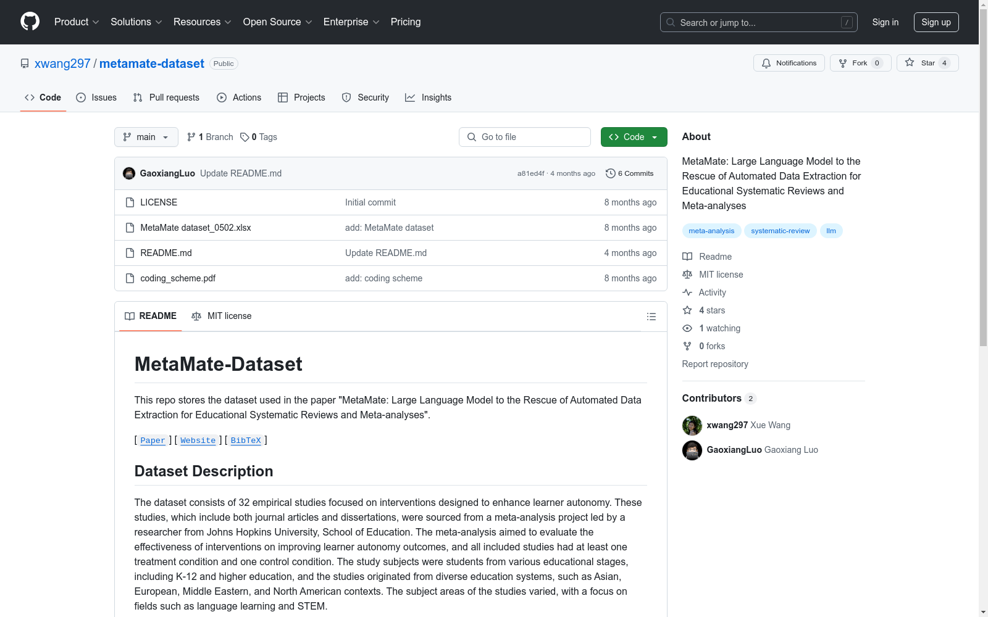View the 0 Tags list
This screenshot has height=617, width=988.
pos(259,137)
